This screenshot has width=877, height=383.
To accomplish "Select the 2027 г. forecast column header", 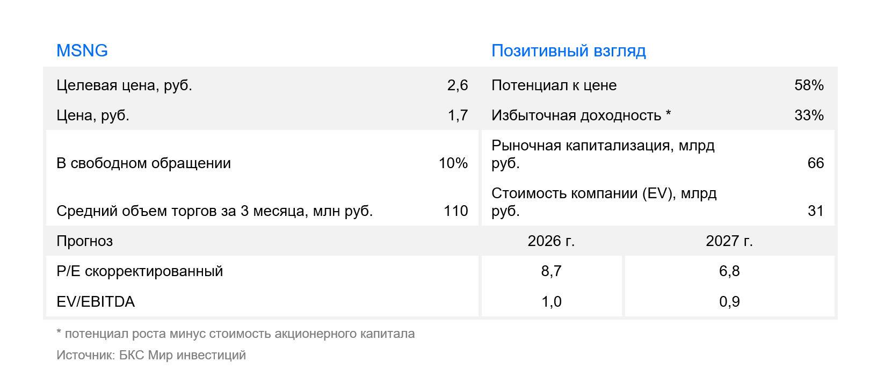I will [x=729, y=241].
